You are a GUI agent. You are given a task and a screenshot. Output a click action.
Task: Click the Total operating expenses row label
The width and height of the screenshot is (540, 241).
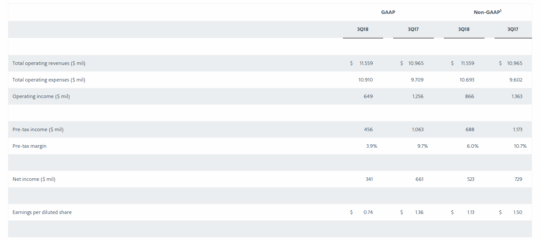[x=49, y=80]
